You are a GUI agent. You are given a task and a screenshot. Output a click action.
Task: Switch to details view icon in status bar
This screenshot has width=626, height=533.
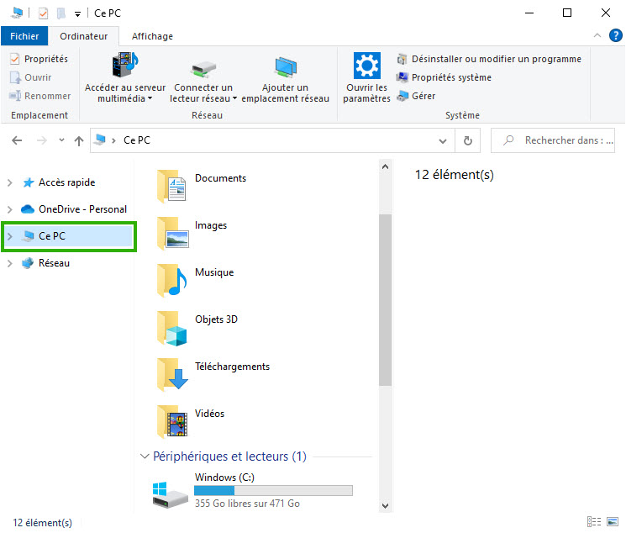[594, 522]
